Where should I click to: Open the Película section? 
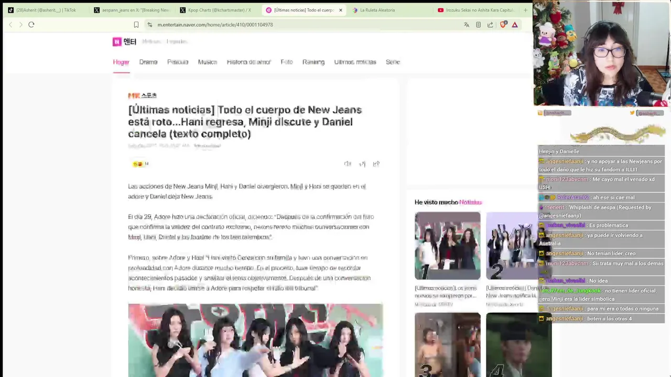[178, 62]
